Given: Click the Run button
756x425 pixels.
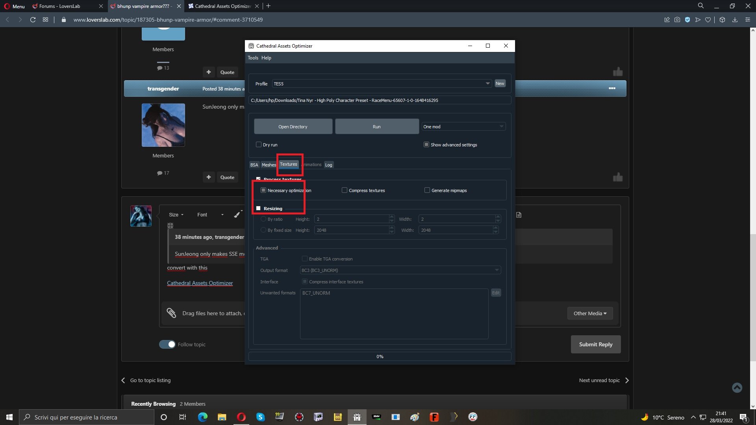Looking at the screenshot, I should point(377,127).
